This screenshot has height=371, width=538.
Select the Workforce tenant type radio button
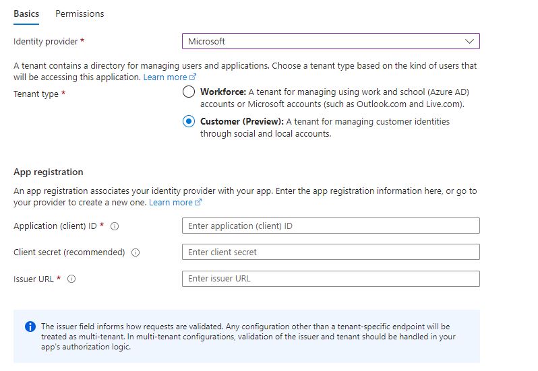[x=189, y=92]
